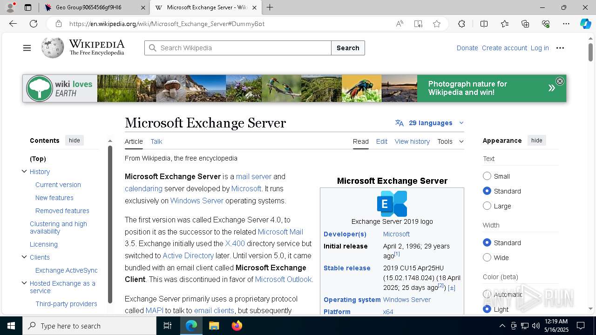This screenshot has width=596, height=335.
Task: Select Standard width option
Action: click(487, 242)
